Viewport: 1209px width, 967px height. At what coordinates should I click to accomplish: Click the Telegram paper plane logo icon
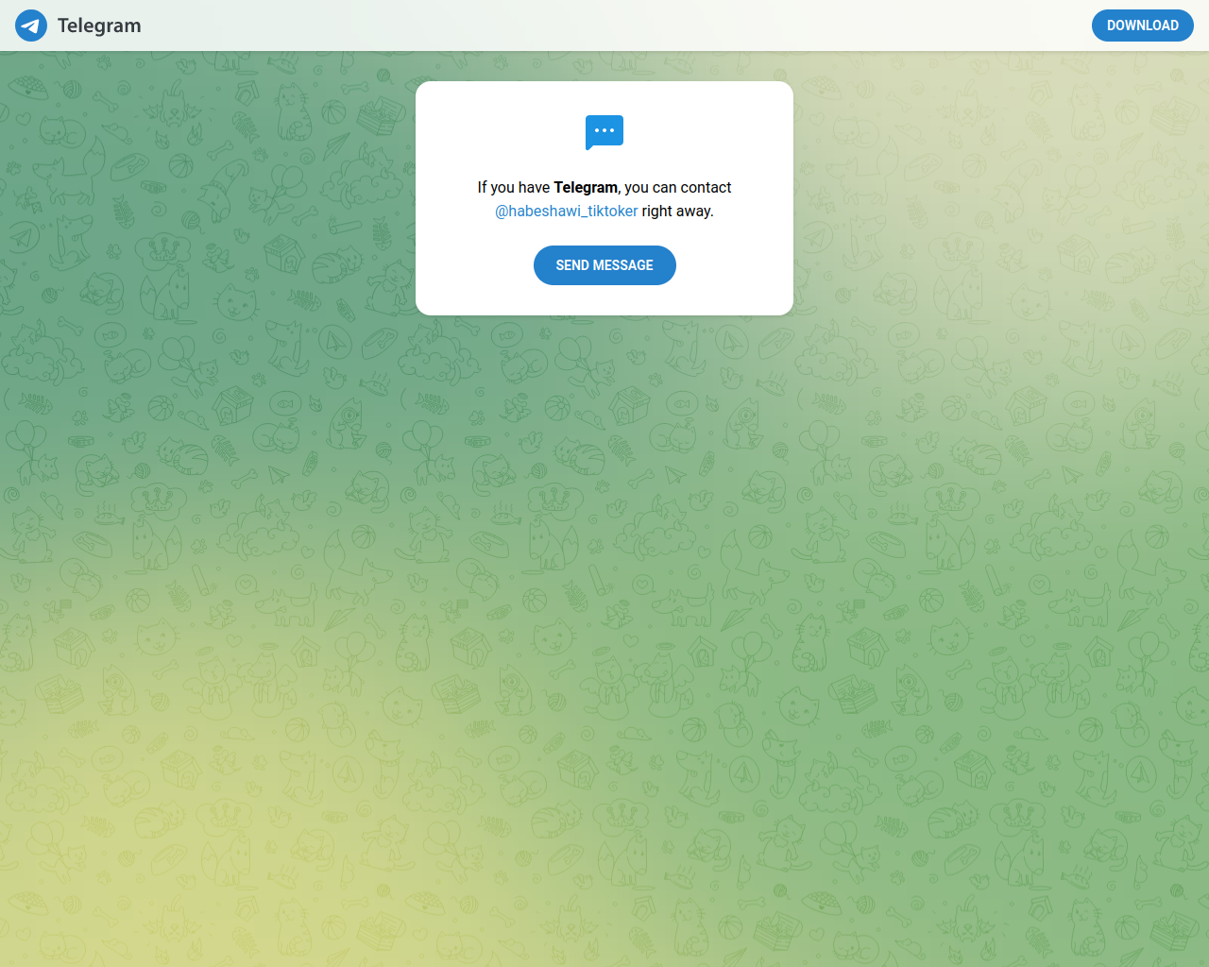[x=31, y=25]
